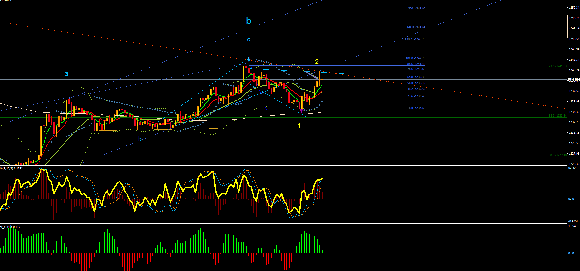This screenshot has width=580, height=271.
Task: Click the oscillator scale value 0.632
Action: (x=572, y=168)
